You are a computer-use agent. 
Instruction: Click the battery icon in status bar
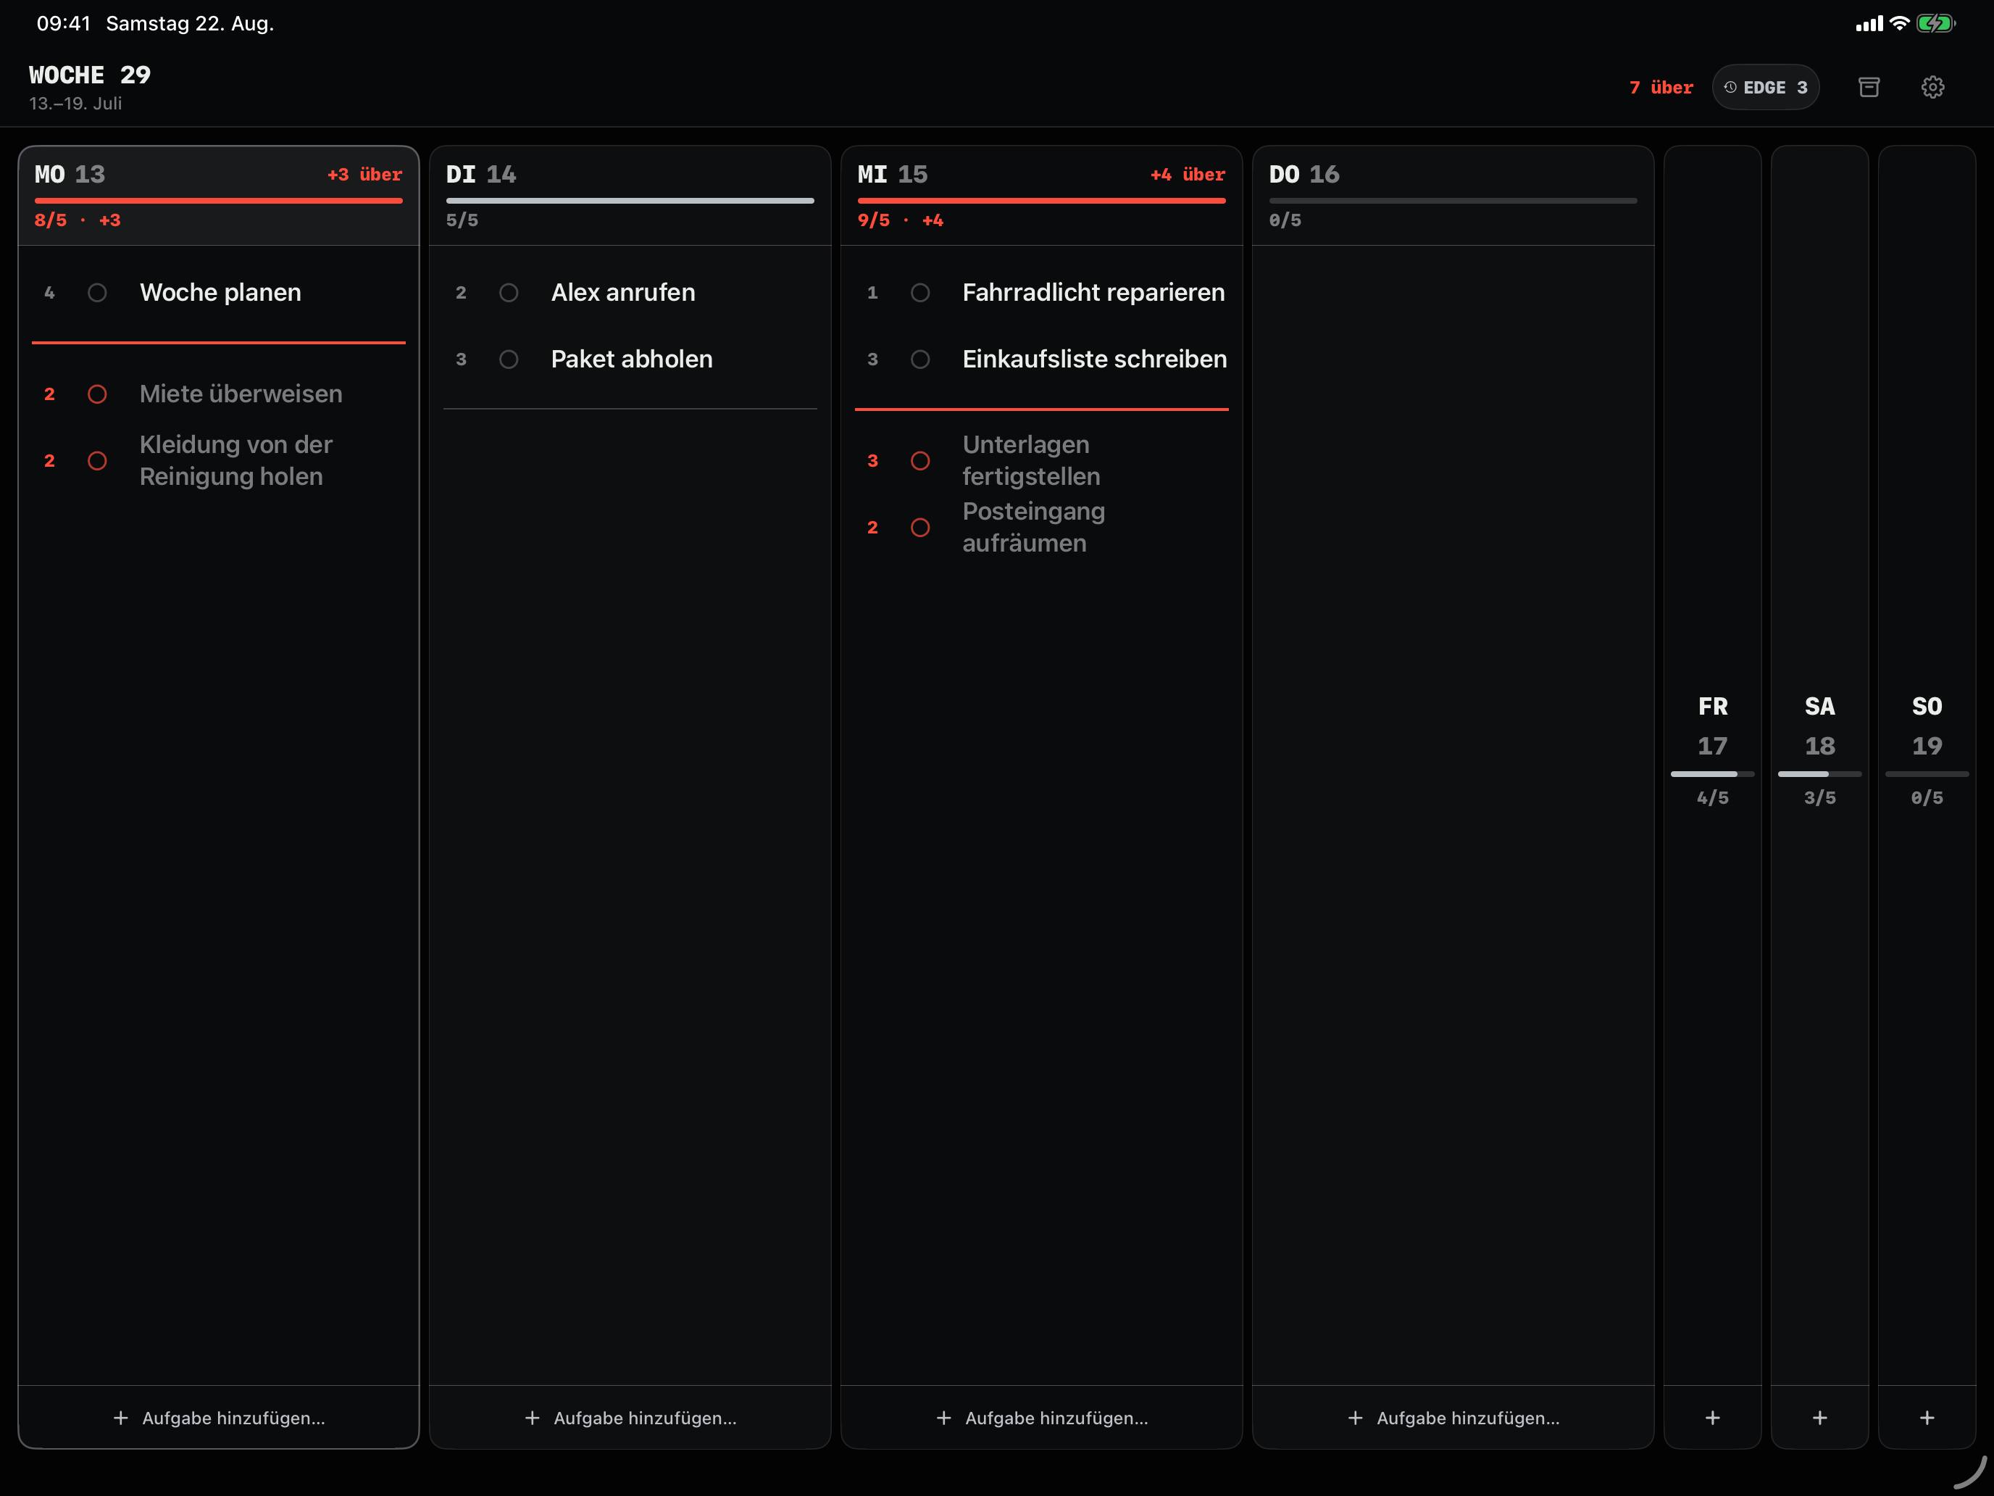[1935, 23]
